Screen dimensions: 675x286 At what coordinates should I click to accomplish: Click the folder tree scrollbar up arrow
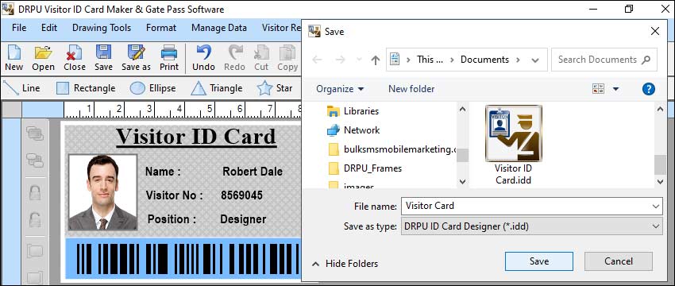pos(462,110)
